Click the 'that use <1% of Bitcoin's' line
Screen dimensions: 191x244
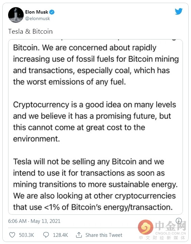pyautogui.click(x=93, y=207)
